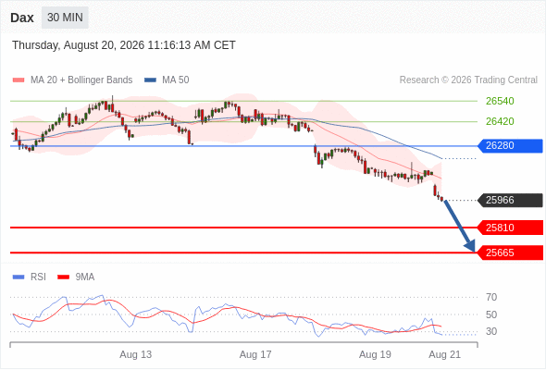Click the 26420 green resistance label

click(500, 121)
